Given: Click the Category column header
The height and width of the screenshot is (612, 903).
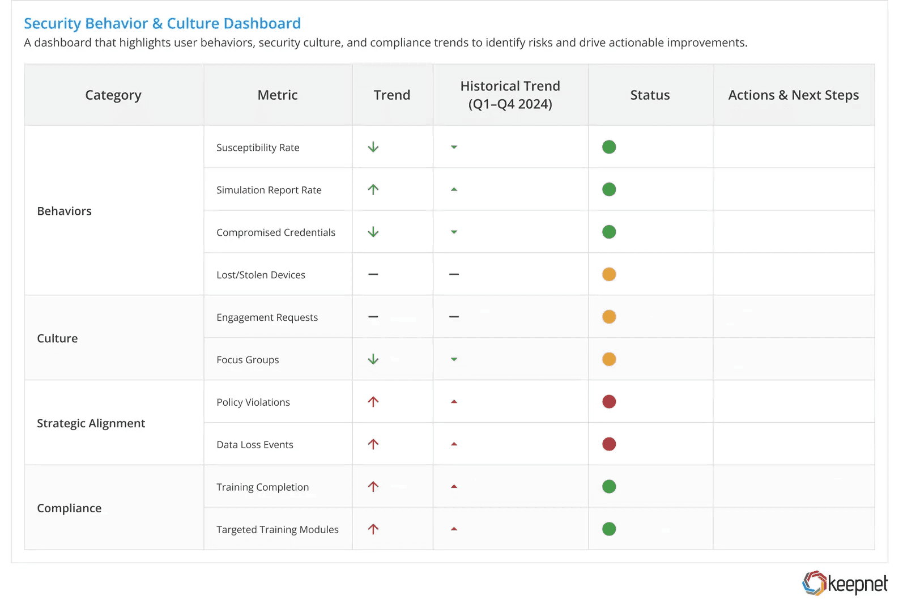Looking at the screenshot, I should coord(113,95).
